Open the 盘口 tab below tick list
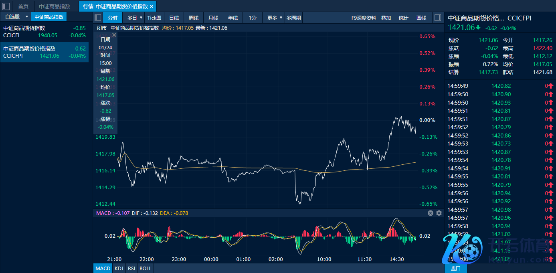The height and width of the screenshot is (273, 556). point(456,268)
